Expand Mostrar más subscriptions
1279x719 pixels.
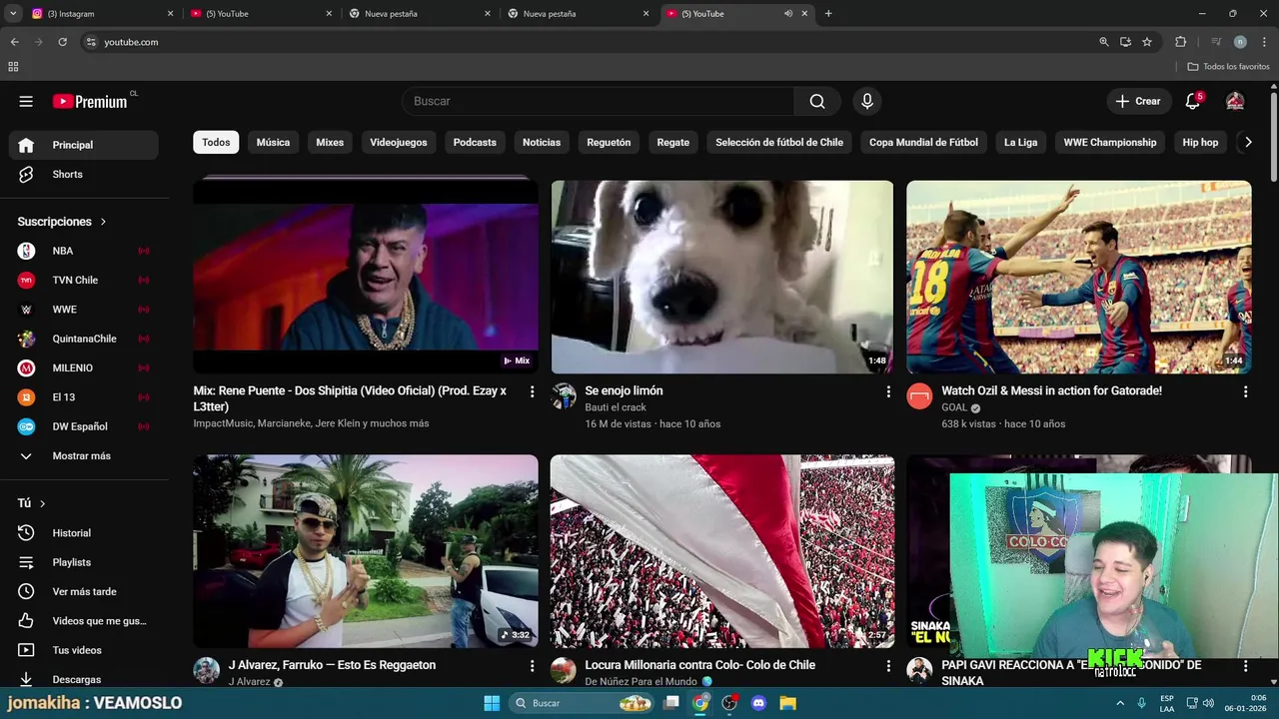(x=84, y=456)
